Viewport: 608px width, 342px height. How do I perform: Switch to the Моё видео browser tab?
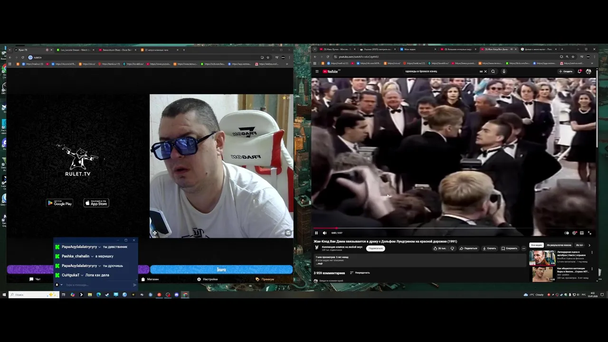pyautogui.click(x=417, y=49)
